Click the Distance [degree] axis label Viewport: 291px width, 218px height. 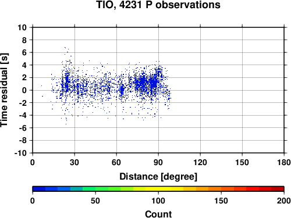[x=158, y=177]
